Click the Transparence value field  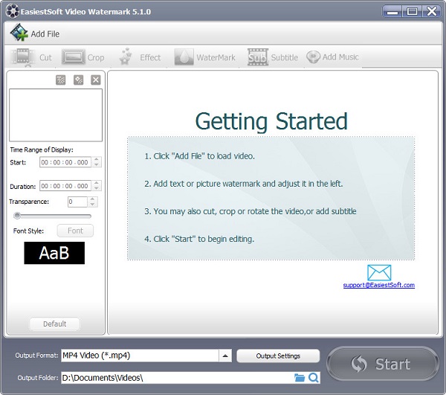click(x=77, y=202)
